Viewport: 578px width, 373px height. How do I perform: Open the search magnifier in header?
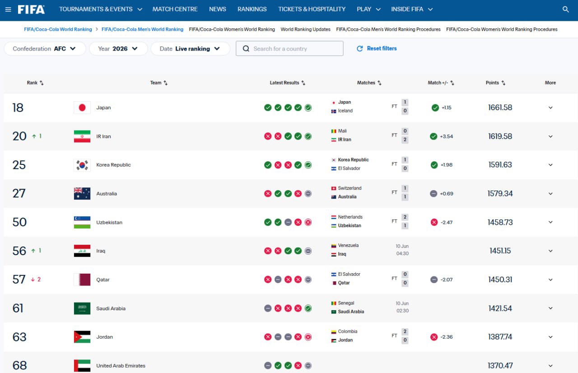(x=566, y=9)
